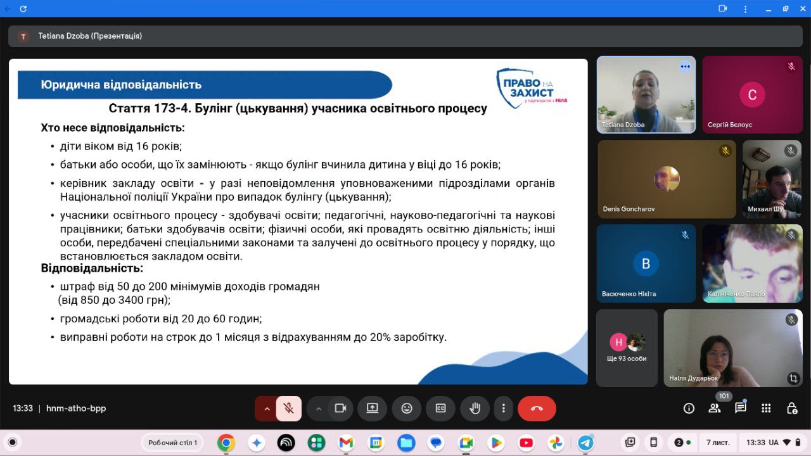Click the present screen icon
Image resolution: width=811 pixels, height=456 pixels.
pos(372,408)
